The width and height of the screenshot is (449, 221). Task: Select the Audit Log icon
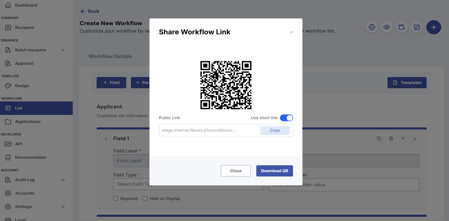tap(8, 180)
